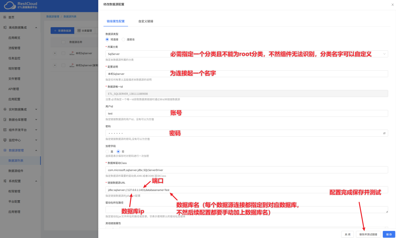Click the 关闭 button
This screenshot has height=238, width=396.
point(348,234)
